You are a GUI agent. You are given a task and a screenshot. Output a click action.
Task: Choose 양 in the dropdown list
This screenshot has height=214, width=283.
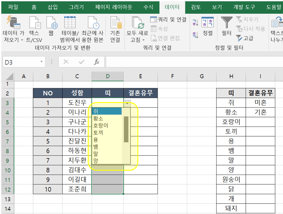(x=107, y=160)
